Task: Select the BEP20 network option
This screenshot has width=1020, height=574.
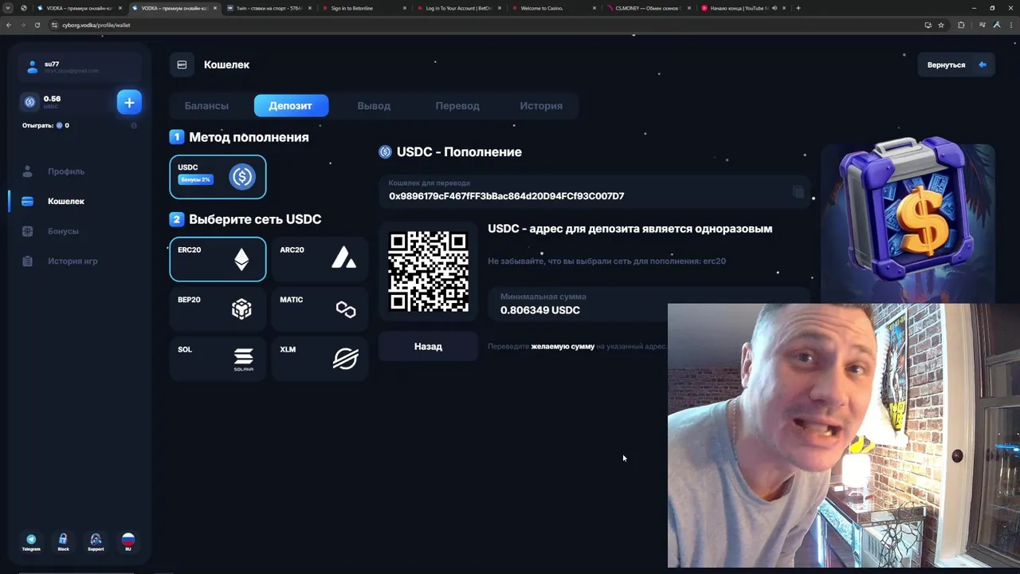Action: pos(218,309)
